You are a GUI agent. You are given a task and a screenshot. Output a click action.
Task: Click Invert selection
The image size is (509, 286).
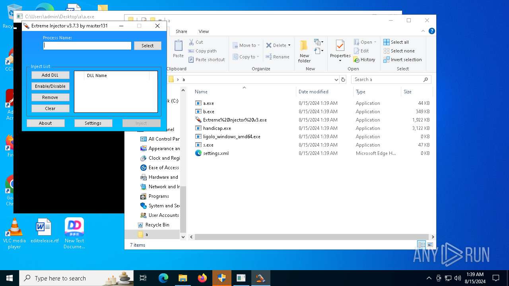tap(402, 60)
